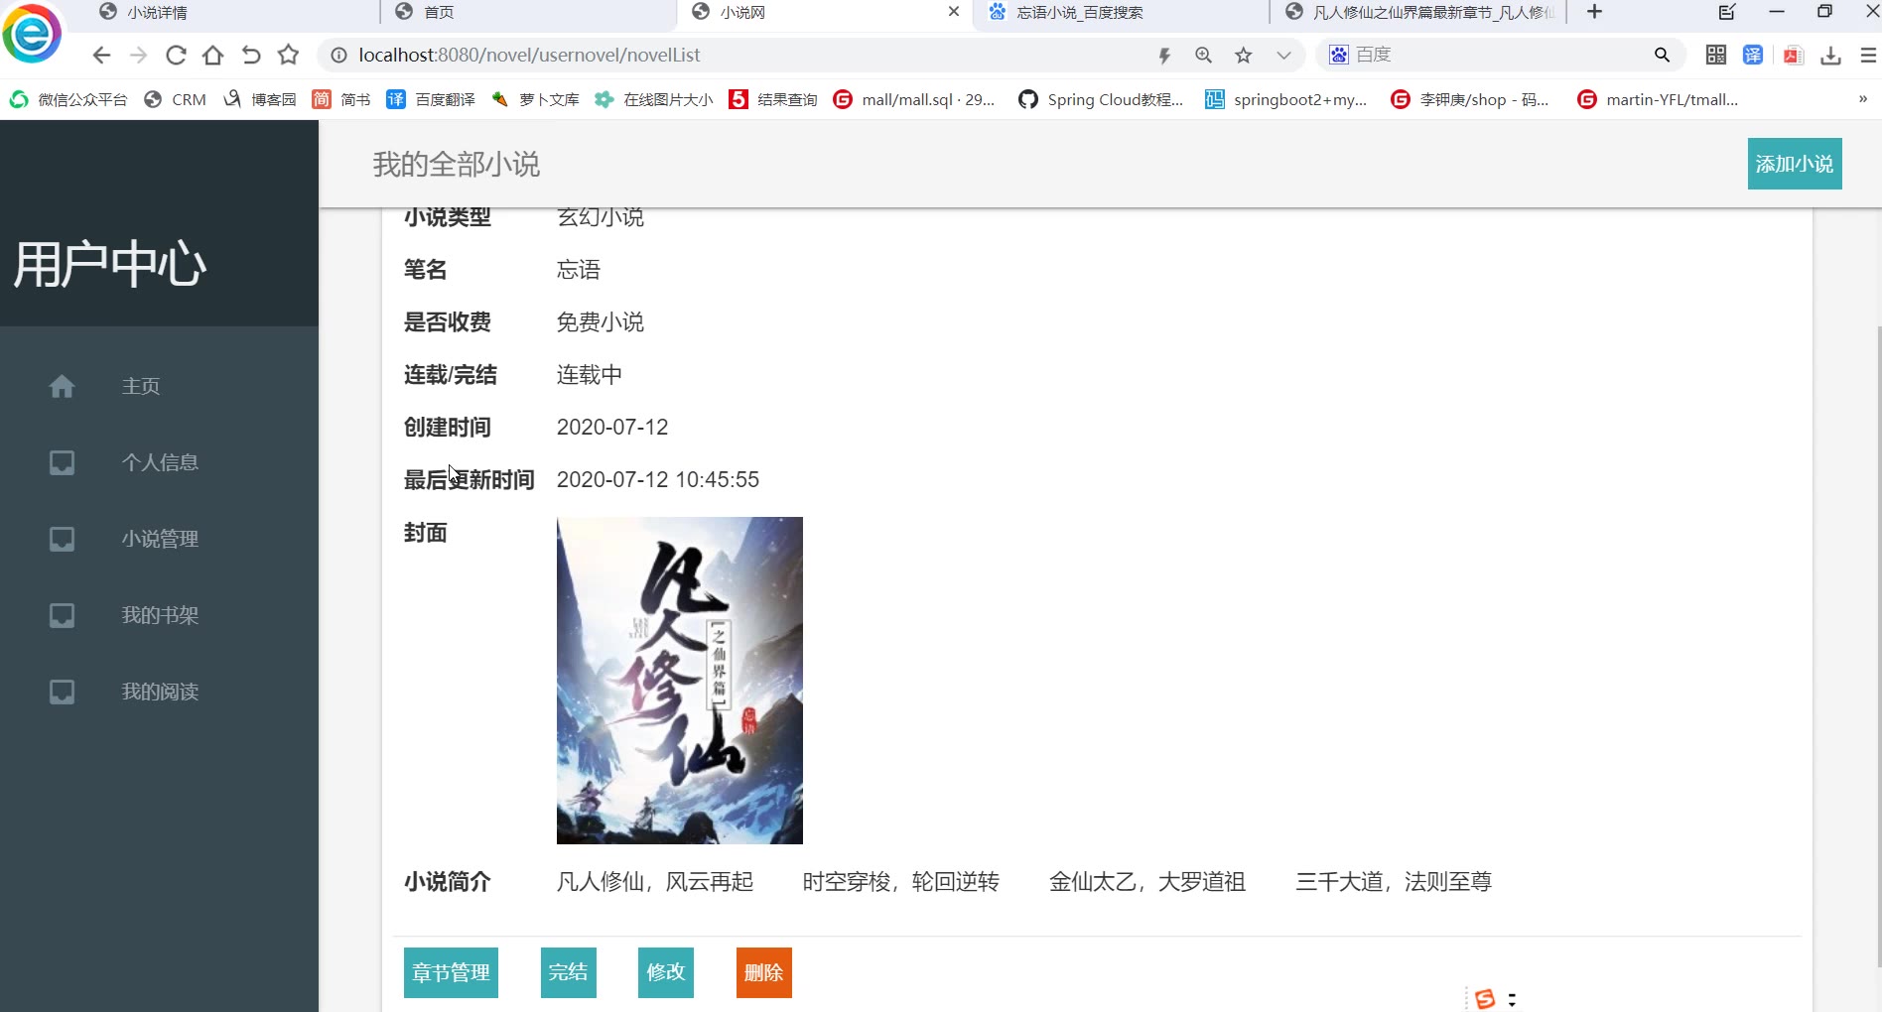Open the 博客园 bookmark
The width and height of the screenshot is (1882, 1012).
click(x=260, y=99)
